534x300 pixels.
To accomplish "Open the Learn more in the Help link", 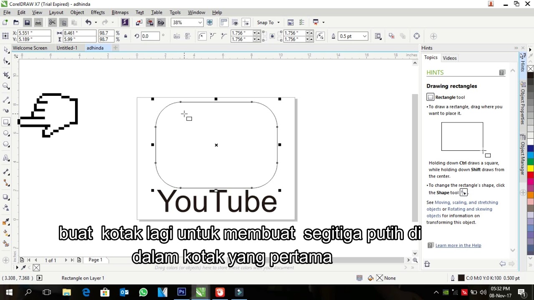I will [458, 245].
